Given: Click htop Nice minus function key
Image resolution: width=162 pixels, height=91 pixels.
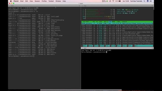Looking at the screenshot, I should pos(119,46).
